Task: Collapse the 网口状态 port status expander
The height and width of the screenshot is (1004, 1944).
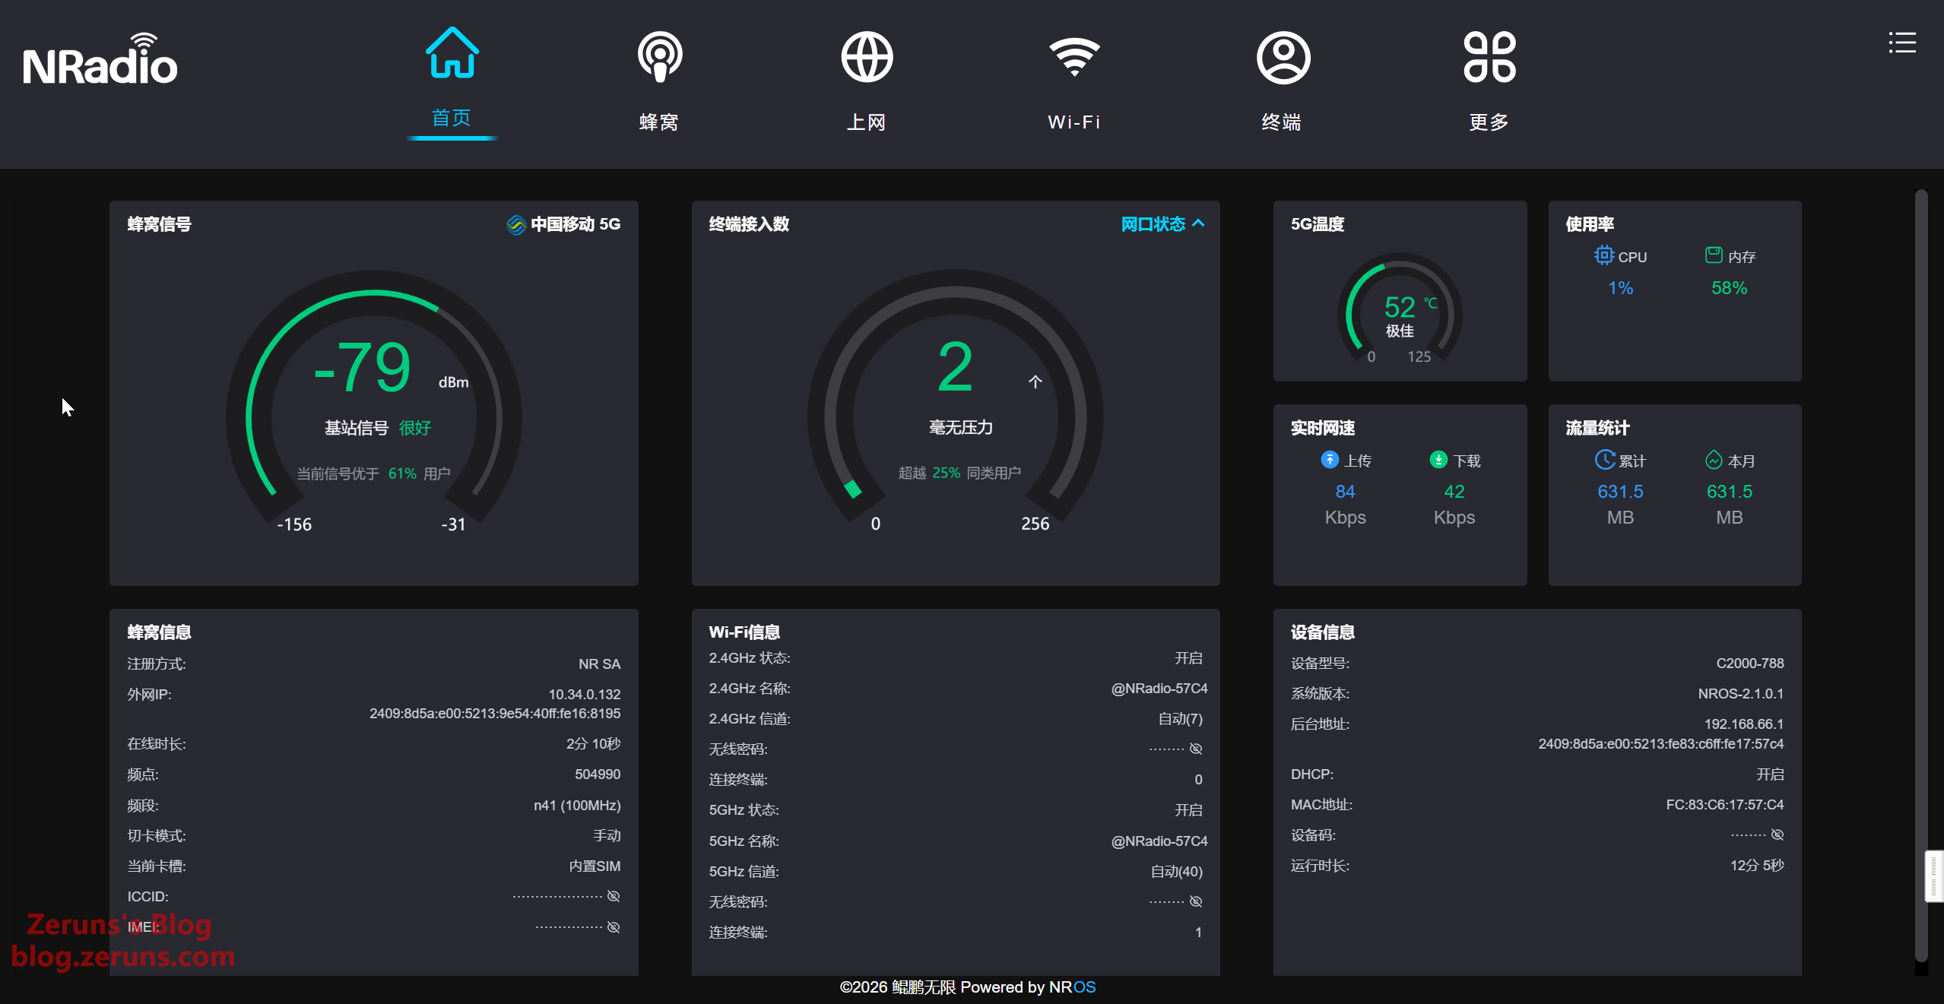Action: pos(1162,224)
